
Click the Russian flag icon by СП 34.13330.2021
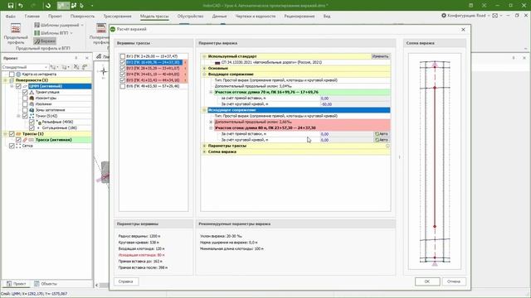(217, 63)
